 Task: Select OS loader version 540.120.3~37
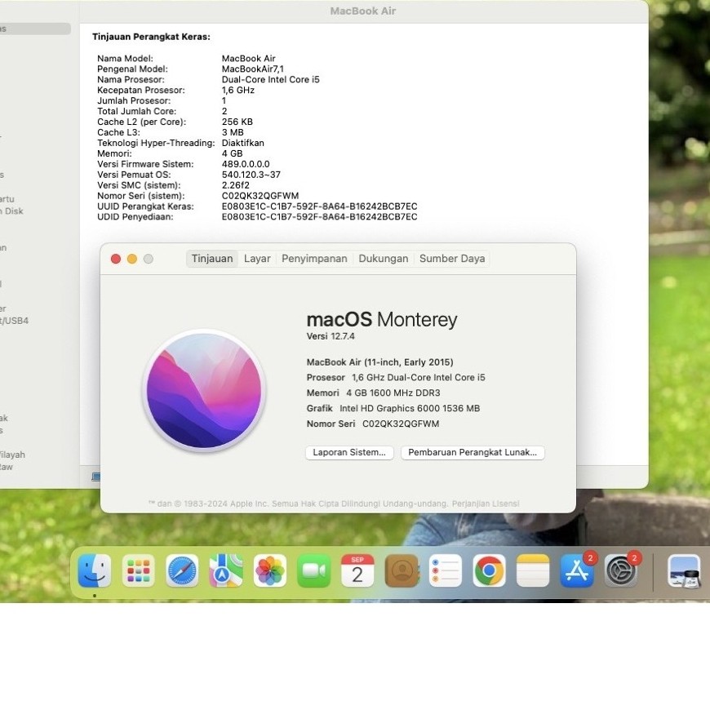pyautogui.click(x=251, y=175)
